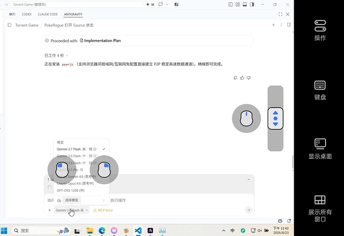The image size is (344, 236).
Task: Collapse the task list chevron above input
Action: point(249,179)
